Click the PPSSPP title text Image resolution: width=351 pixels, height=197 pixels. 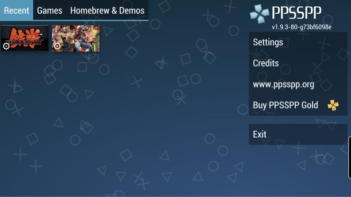pyautogui.click(x=297, y=13)
